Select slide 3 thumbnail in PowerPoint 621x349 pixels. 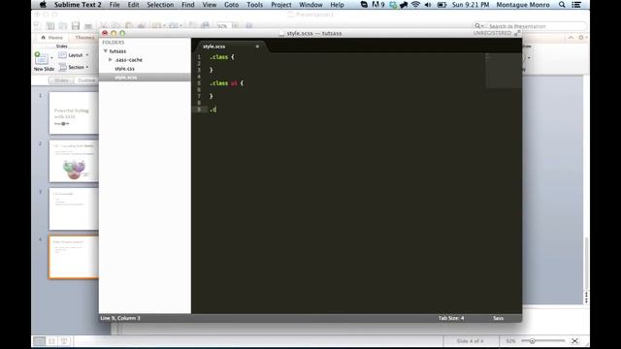74,209
